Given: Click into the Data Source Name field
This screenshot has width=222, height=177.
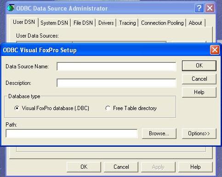Looking at the screenshot, I should click(116, 66).
